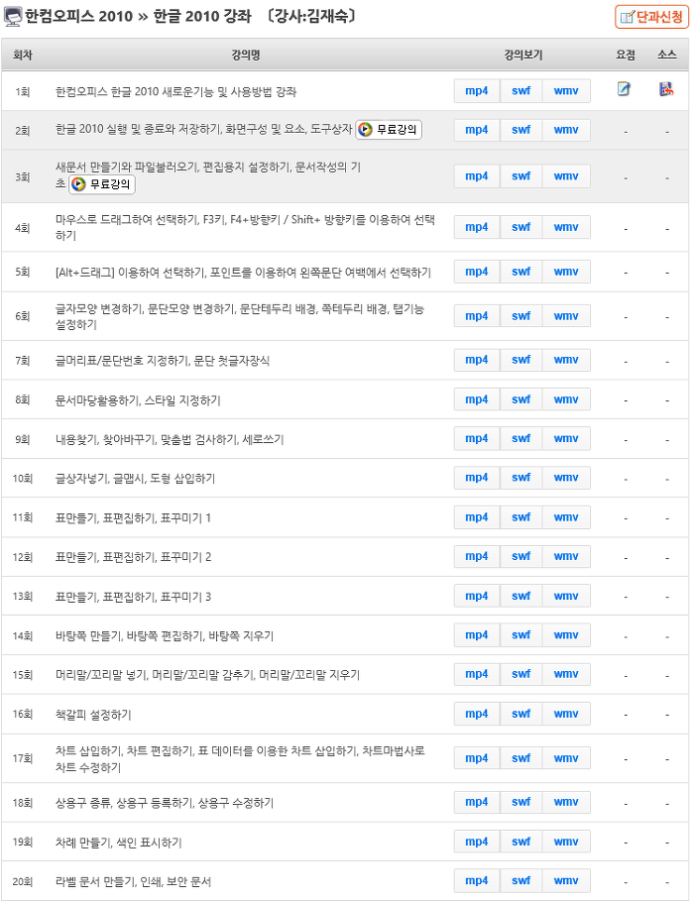Click the page heading '한글 2010 강좌'
Screen dimensions: 694x902
[202, 16]
